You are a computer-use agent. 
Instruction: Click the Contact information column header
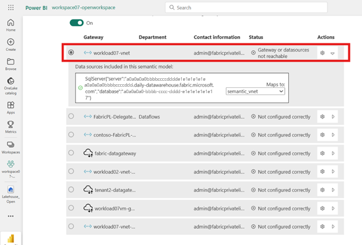pyautogui.click(x=217, y=37)
